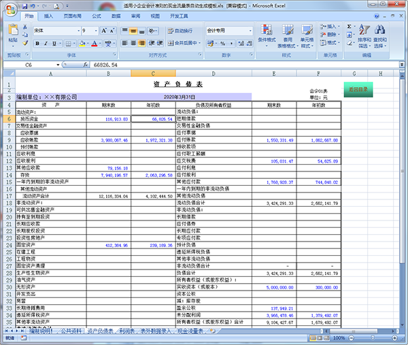Open Sort and Filter (排序和筛选)
Screen dimensions: 408x345
click(x=364, y=36)
